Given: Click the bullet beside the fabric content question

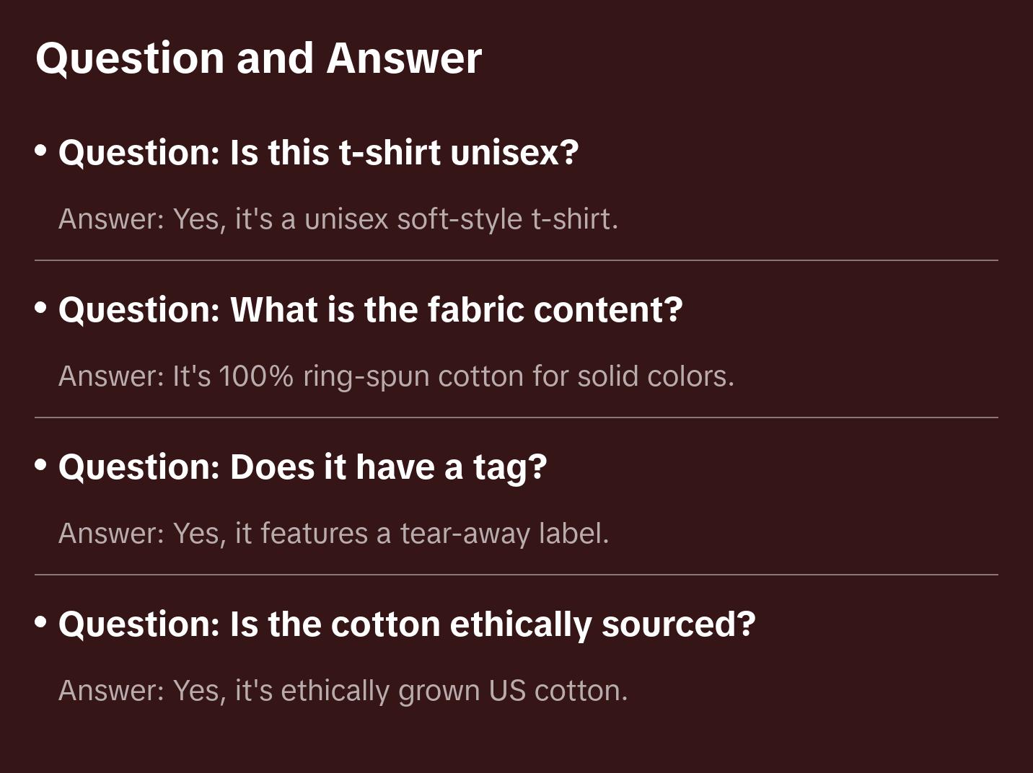Looking at the screenshot, I should tap(41, 309).
